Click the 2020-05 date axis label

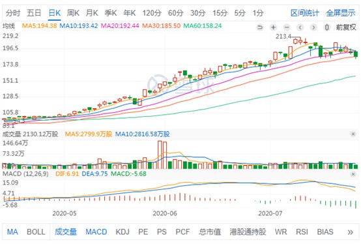(x=65, y=213)
